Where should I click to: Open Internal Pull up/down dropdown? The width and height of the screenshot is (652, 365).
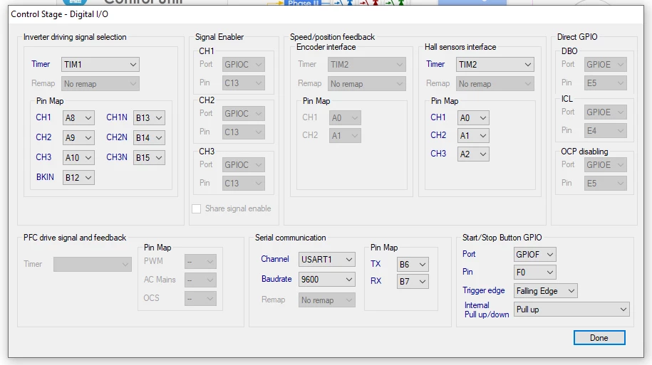click(571, 310)
